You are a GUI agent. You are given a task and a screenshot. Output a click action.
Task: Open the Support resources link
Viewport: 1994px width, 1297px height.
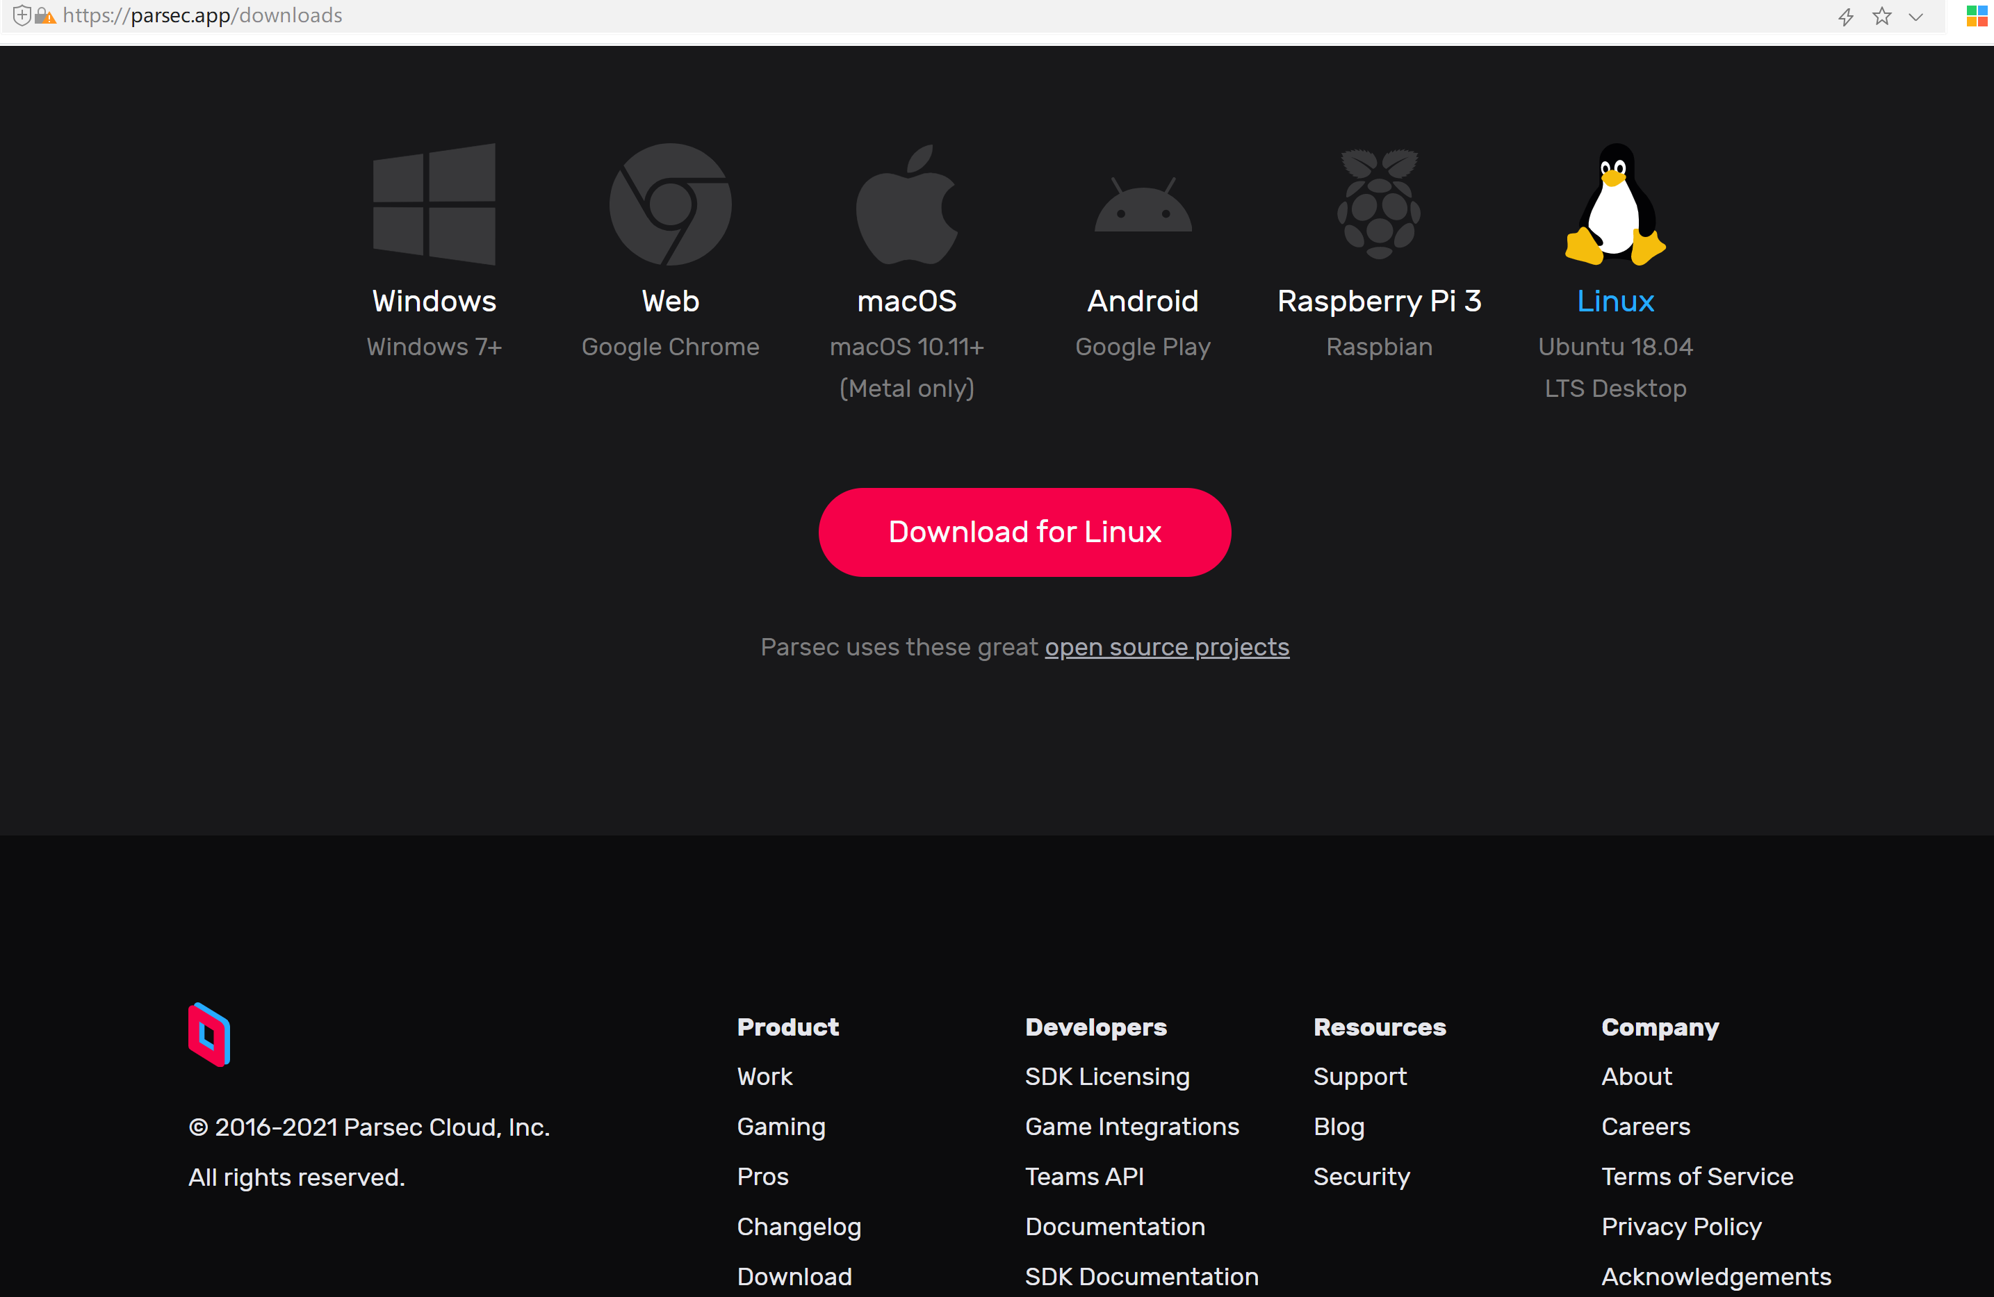[1359, 1077]
